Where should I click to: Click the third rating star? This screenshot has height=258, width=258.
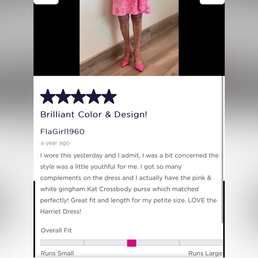(x=78, y=97)
